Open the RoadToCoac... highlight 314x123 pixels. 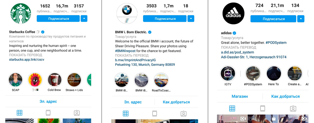click(x=161, y=80)
